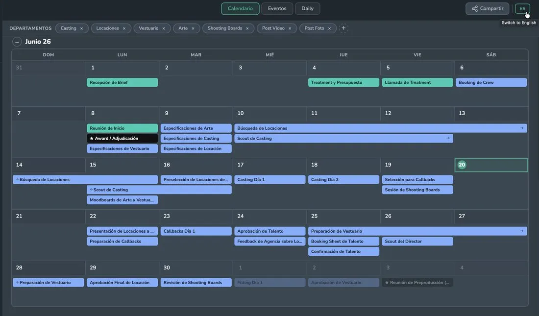The image size is (539, 316).
Task: Open continued Scout de Casting on June 15
Action: pyautogui.click(x=159, y=190)
